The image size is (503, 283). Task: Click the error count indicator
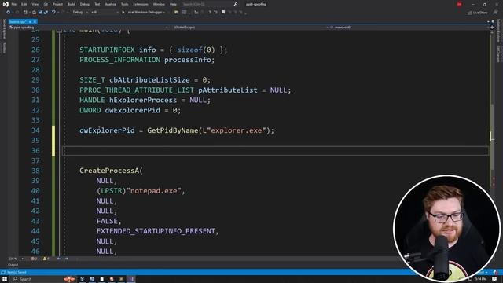pyautogui.click(x=34, y=259)
